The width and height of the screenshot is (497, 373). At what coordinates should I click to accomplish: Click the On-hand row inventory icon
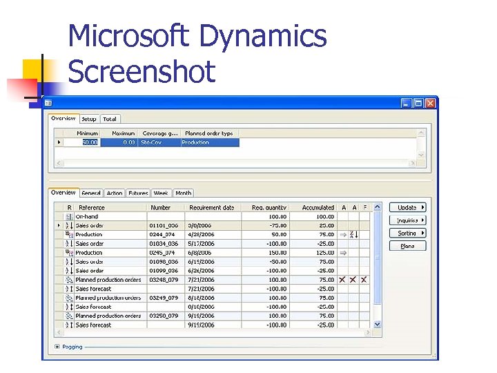tap(69, 217)
